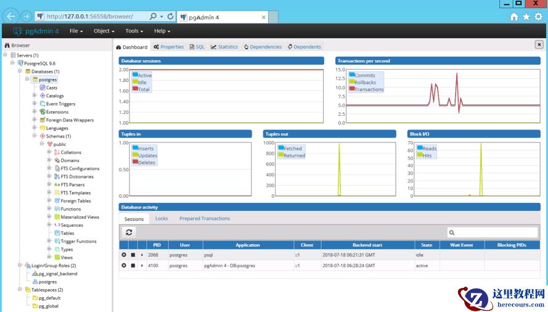Click the browser back arrow button

[x=11, y=16]
